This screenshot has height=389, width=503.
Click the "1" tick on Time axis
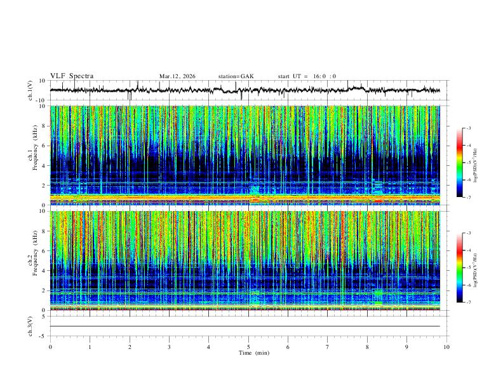coord(90,347)
